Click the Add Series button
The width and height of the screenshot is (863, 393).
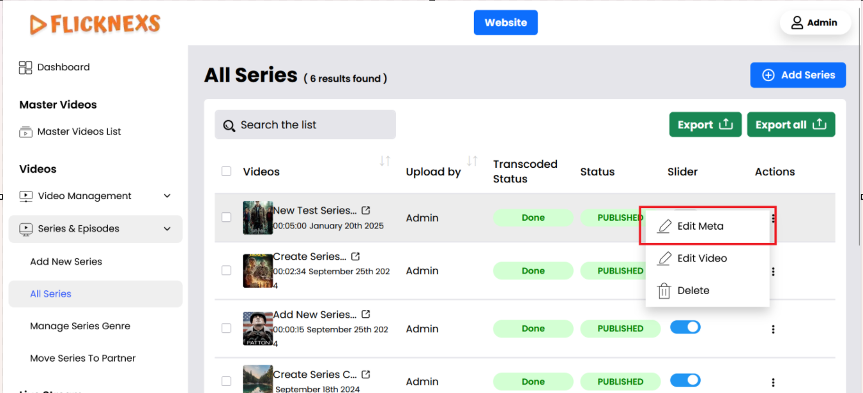coord(798,75)
